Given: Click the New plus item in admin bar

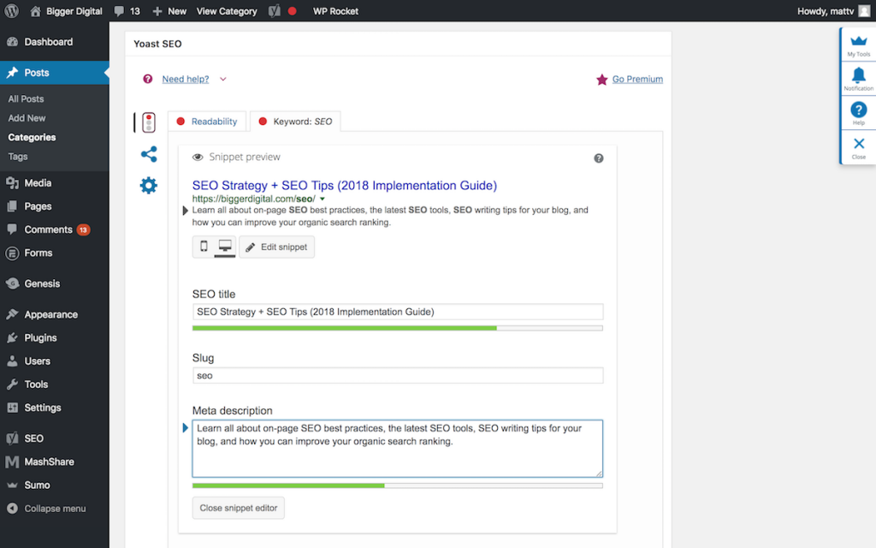Looking at the screenshot, I should 169,11.
